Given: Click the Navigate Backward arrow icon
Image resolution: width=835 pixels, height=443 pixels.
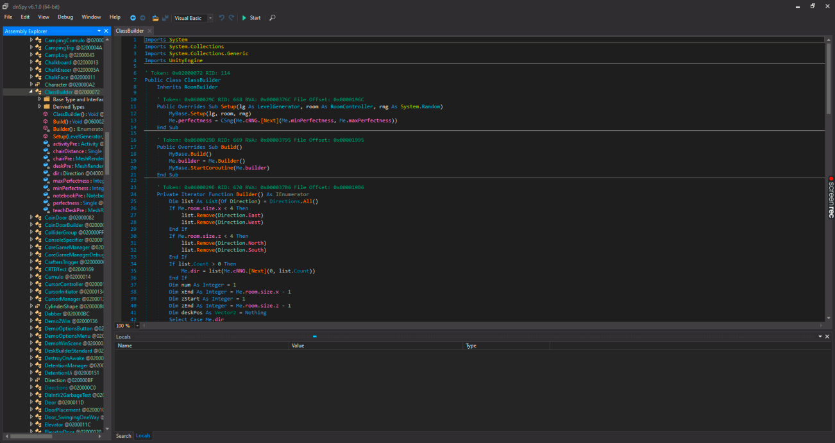Looking at the screenshot, I should 133,18.
